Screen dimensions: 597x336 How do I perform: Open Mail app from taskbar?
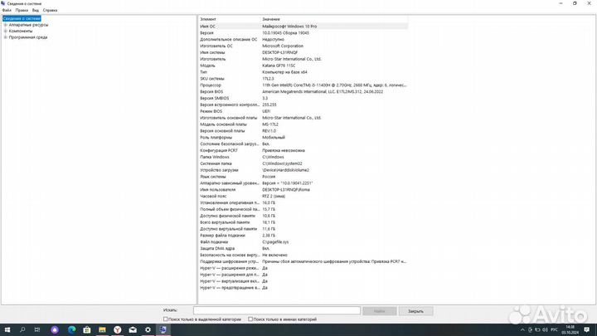click(133, 329)
